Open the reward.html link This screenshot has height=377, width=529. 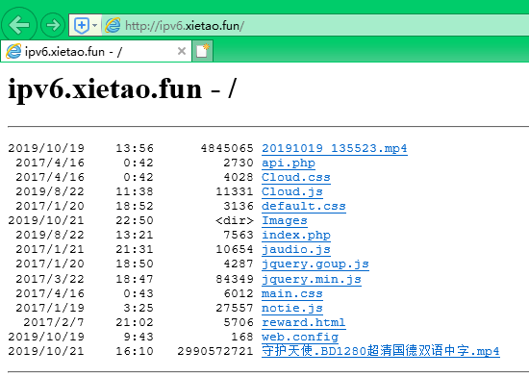pos(304,323)
